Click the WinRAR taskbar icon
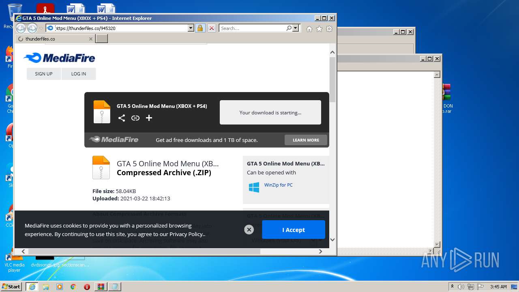 click(101, 286)
